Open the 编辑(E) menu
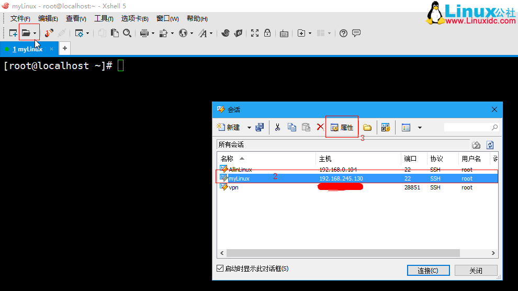This screenshot has width=518, height=291. click(x=48, y=18)
